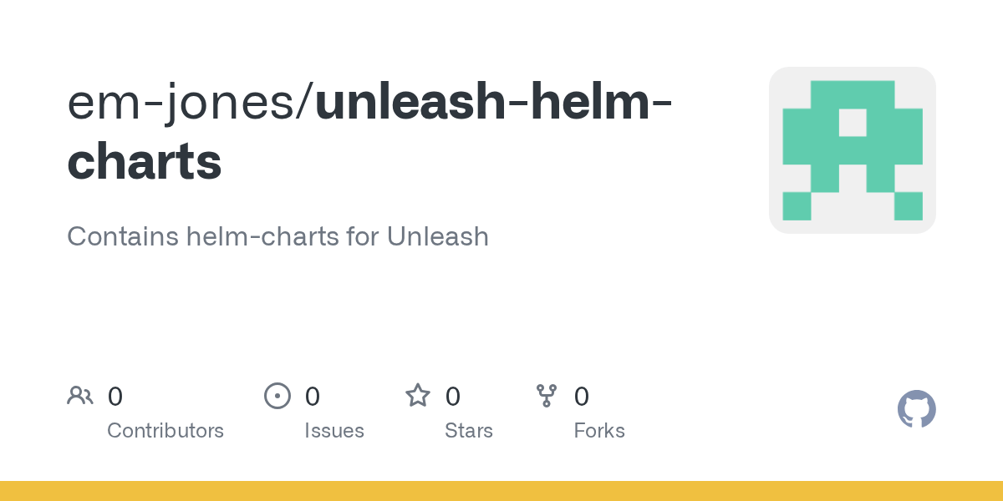Click the yellow language bar at bottom

pyautogui.click(x=501, y=491)
